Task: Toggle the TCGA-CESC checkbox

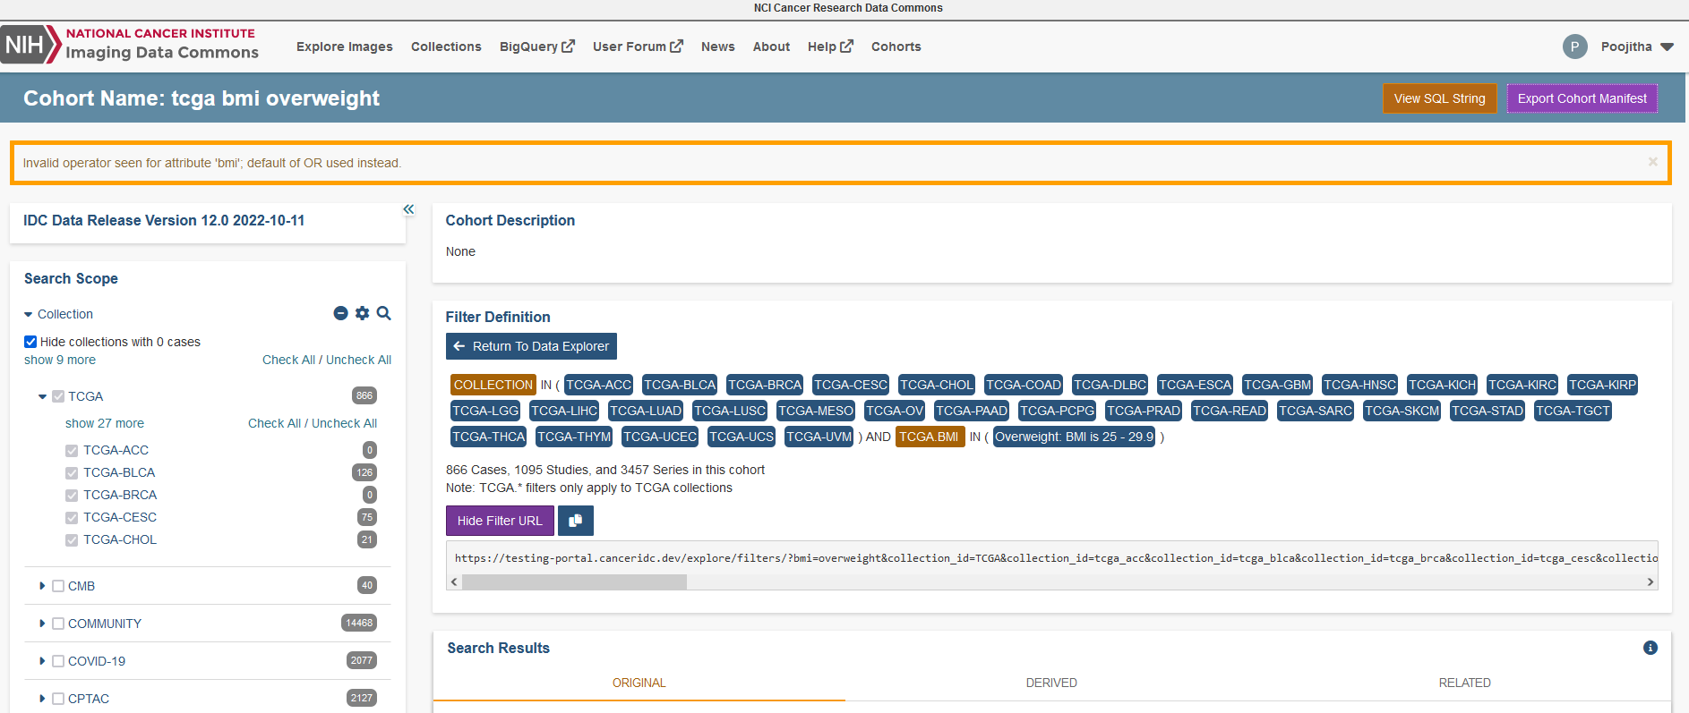Action: (72, 518)
